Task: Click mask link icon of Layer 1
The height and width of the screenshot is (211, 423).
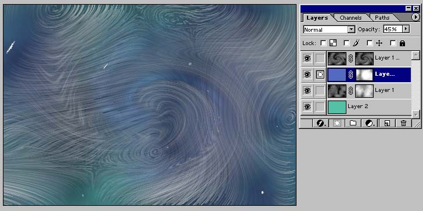Action: pyautogui.click(x=350, y=91)
